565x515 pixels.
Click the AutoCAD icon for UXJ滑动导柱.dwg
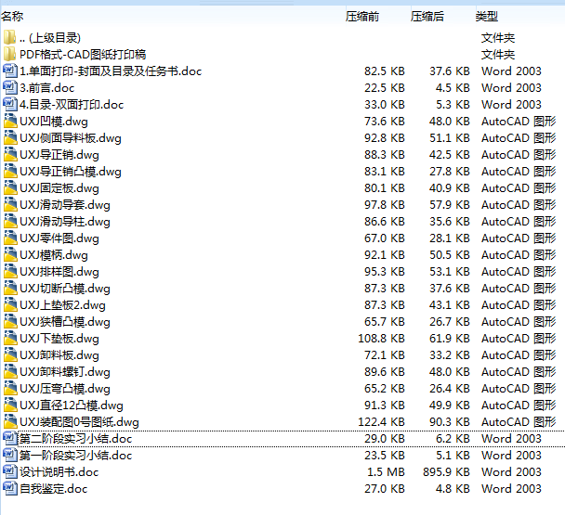[10, 222]
